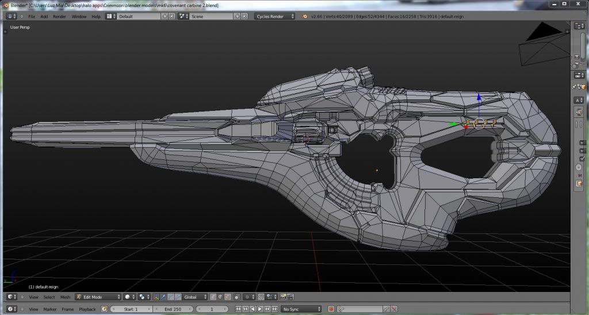Open the Mesh menu
This screenshot has width=589, height=315.
[x=65, y=297]
